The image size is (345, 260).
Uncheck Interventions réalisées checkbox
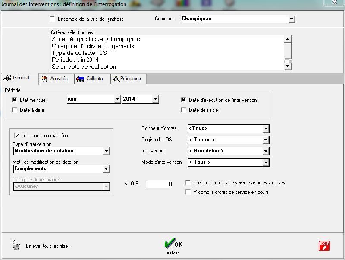pyautogui.click(x=17, y=135)
